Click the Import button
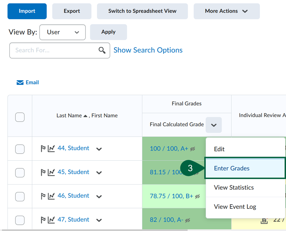 click(27, 11)
